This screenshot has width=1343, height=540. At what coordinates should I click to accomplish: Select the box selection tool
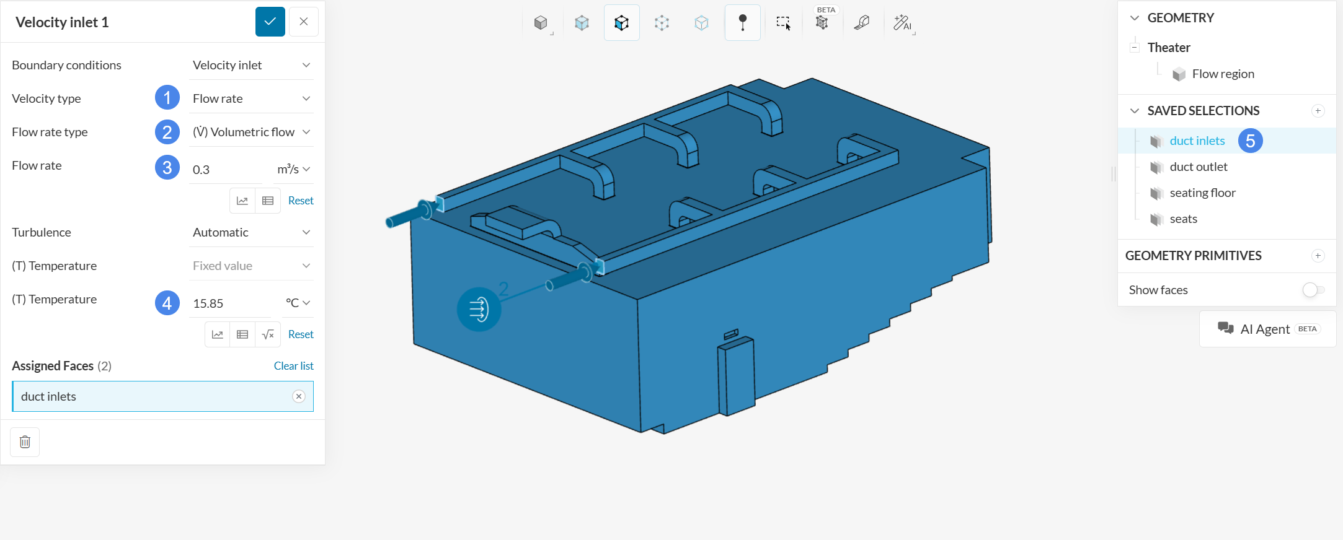(x=783, y=23)
